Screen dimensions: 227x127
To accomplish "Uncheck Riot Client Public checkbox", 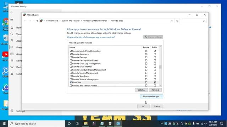I will click(x=155, y=82).
